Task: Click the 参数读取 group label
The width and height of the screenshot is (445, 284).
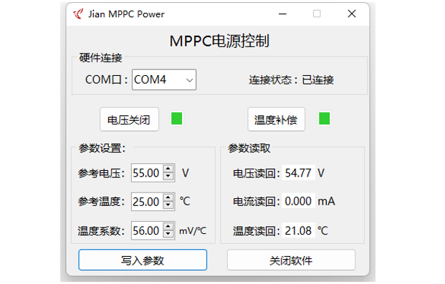Action: (x=249, y=148)
